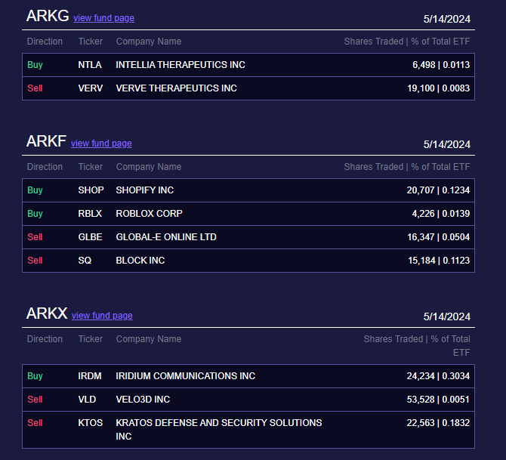Click the 20,707 | 0.1234 shares value
The image size is (506, 460).
tap(438, 190)
